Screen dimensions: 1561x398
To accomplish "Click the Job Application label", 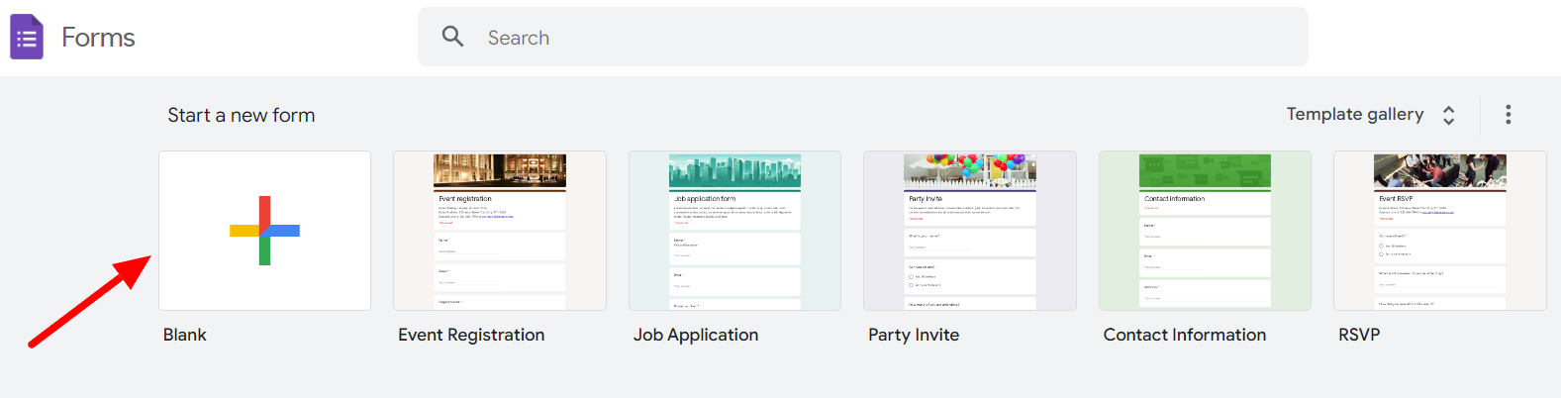I will pyautogui.click(x=696, y=336).
